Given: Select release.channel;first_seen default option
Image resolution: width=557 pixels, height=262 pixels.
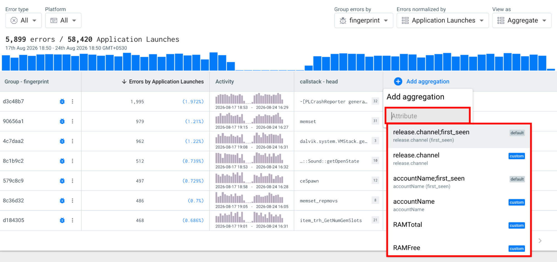Looking at the screenshot, I should pos(459,136).
